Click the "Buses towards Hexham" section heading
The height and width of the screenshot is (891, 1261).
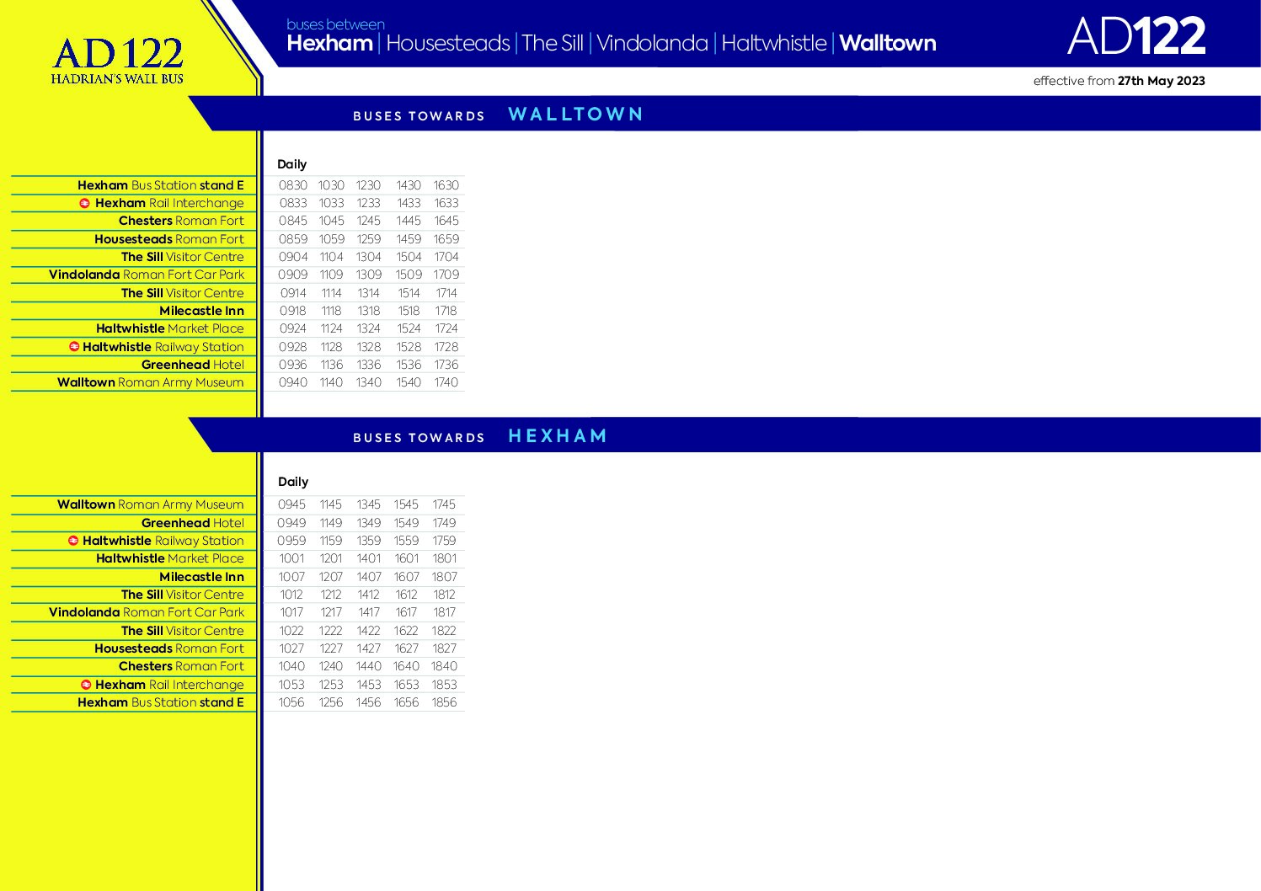point(480,436)
